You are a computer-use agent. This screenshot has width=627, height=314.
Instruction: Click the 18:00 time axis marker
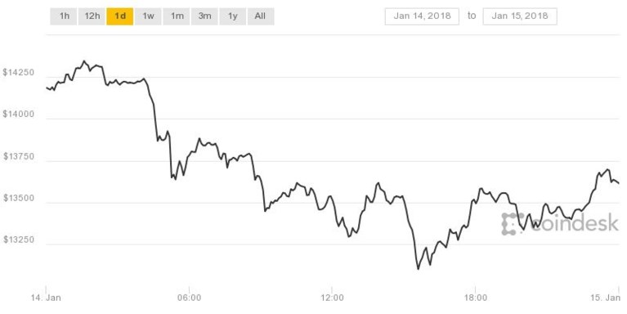click(476, 298)
